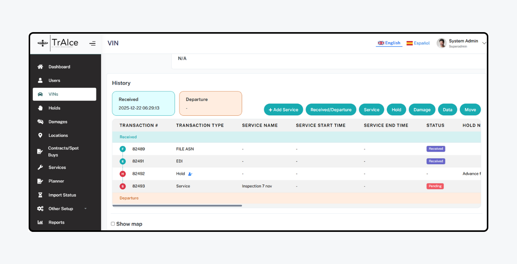Select the Damage filter button

tap(422, 110)
